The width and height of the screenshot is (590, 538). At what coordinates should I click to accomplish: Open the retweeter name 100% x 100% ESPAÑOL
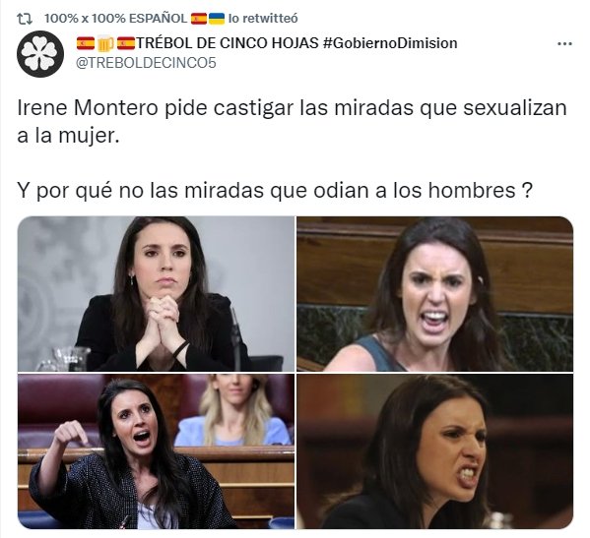tap(115, 18)
